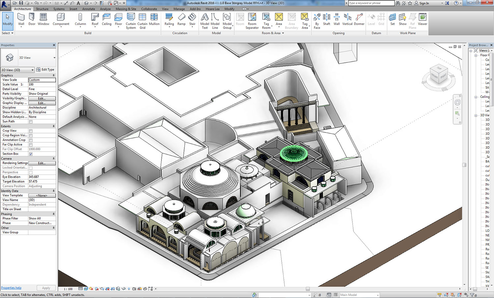Click the Properties help link
Image resolution: width=494 pixels, height=298 pixels.
(x=11, y=288)
